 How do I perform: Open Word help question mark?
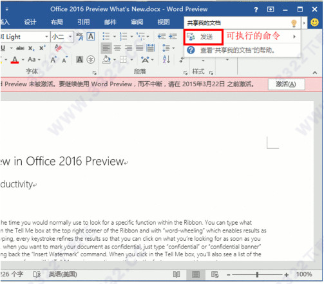[x=256, y=10]
